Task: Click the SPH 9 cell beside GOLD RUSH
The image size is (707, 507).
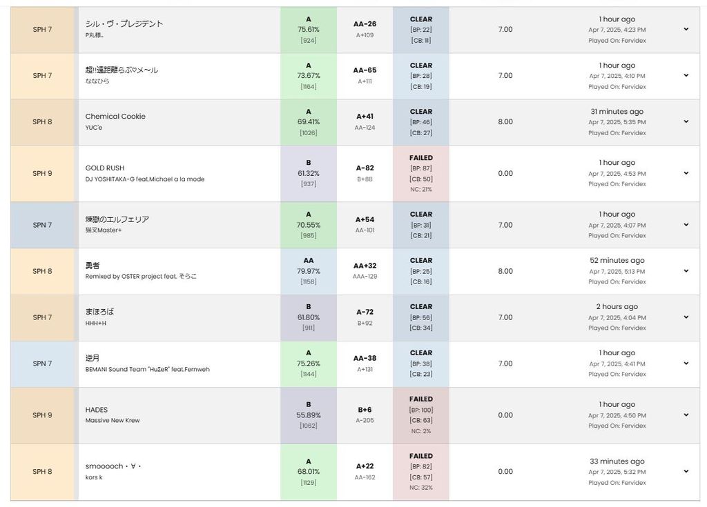Action: coord(42,173)
